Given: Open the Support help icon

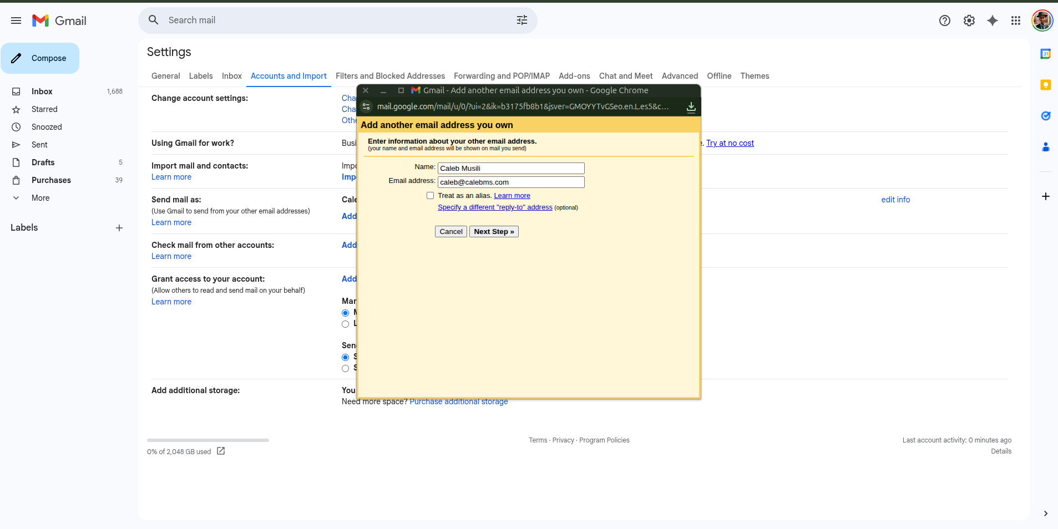Looking at the screenshot, I should pos(945,21).
